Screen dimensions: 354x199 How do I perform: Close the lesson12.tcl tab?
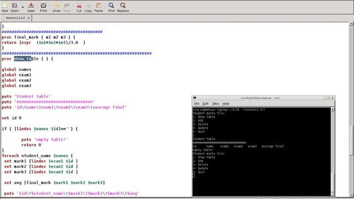[28, 18]
